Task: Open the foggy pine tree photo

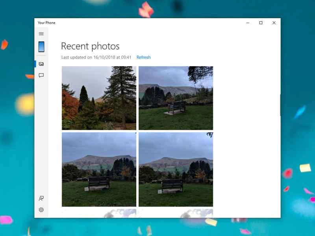Action: coord(98,97)
